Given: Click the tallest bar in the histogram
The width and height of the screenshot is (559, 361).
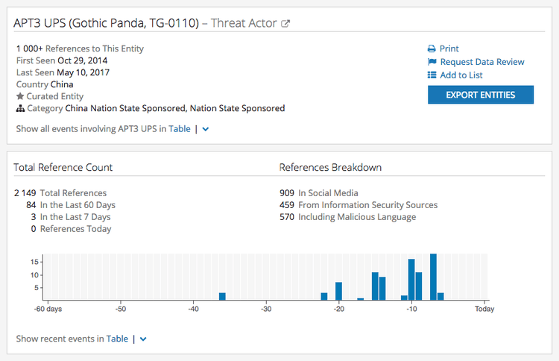Looking at the screenshot, I should pos(433,277).
